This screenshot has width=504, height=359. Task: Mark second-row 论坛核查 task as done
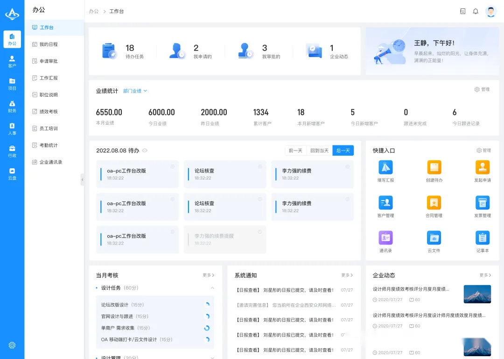point(260,199)
